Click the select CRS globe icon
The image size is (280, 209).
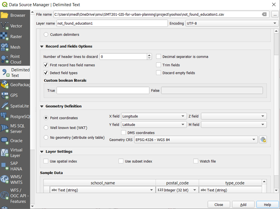[x=262, y=140]
